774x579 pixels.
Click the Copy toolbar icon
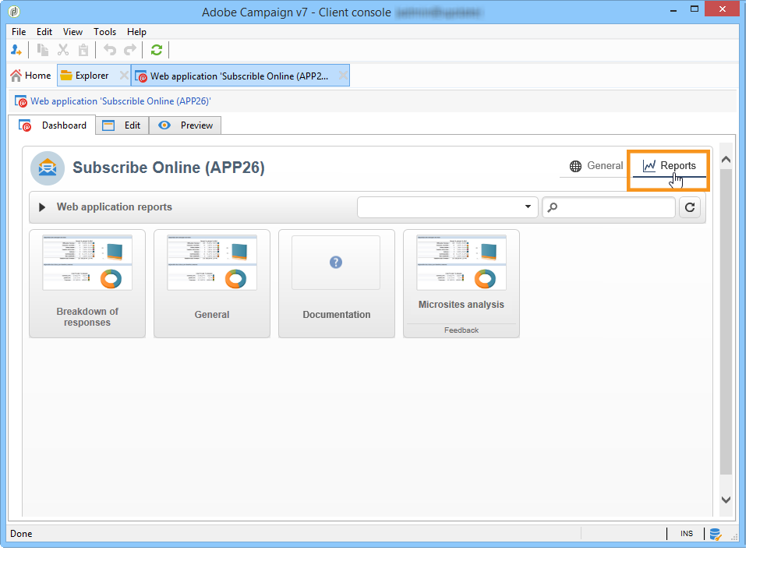pyautogui.click(x=43, y=50)
